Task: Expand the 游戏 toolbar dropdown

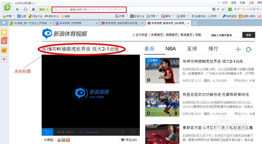Action: point(219,16)
